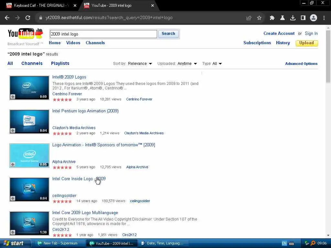Visit the Ciro2K12 channel after the view count
The height and width of the screenshot is (248, 331).
click(x=129, y=235)
